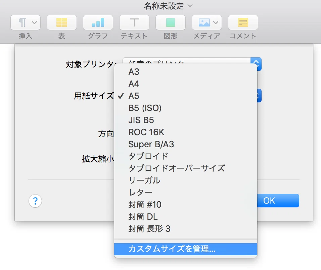Open the help question mark button
Viewport: 321px width, 270px height.
pyautogui.click(x=35, y=201)
